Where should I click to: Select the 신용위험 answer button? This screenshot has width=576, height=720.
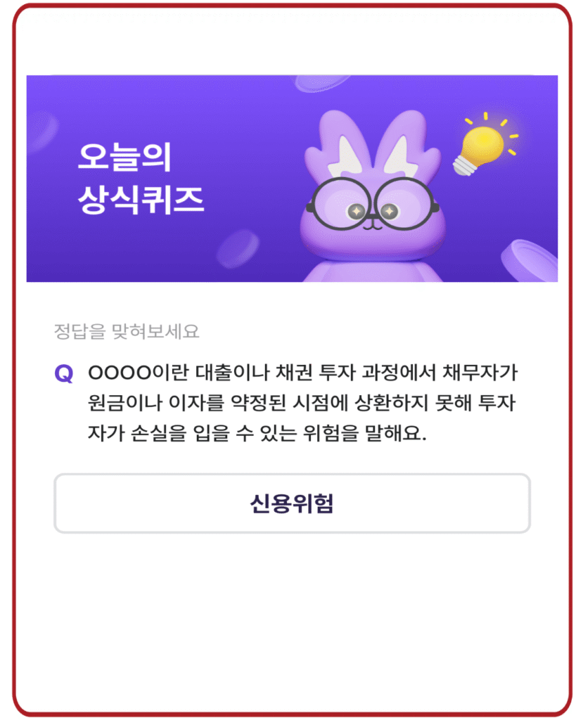(x=292, y=503)
